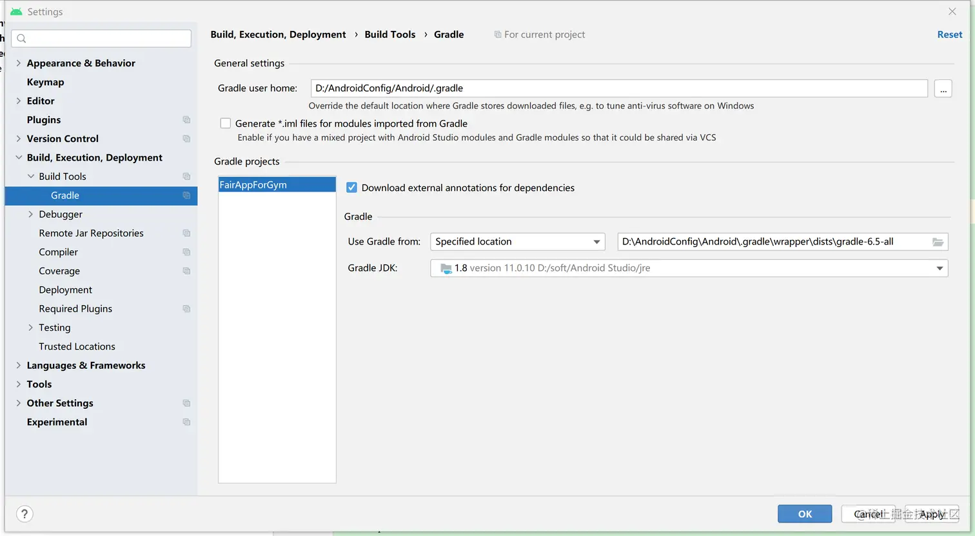Select the FairAppForGym Gradle project
The height and width of the screenshot is (536, 975).
277,185
